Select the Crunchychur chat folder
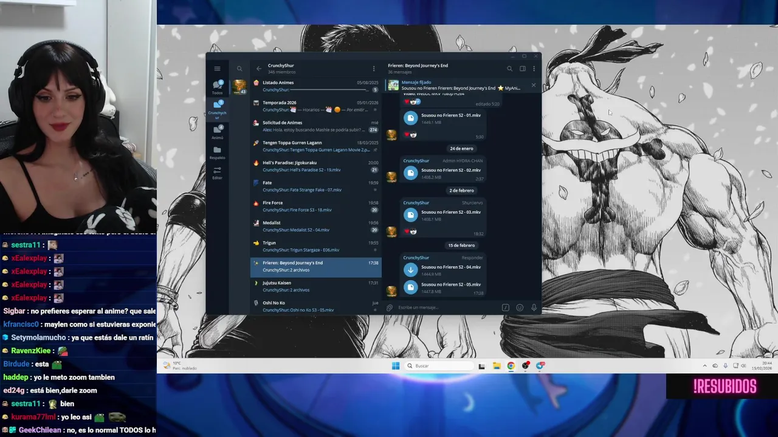 tap(217, 109)
